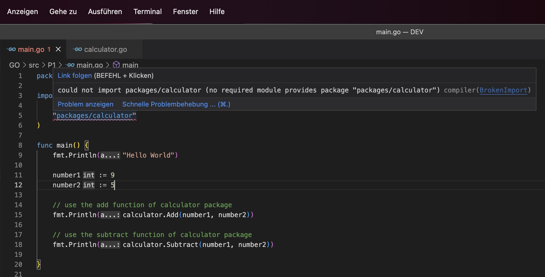Click the cube symbol icon in breadcrumb

coord(116,65)
